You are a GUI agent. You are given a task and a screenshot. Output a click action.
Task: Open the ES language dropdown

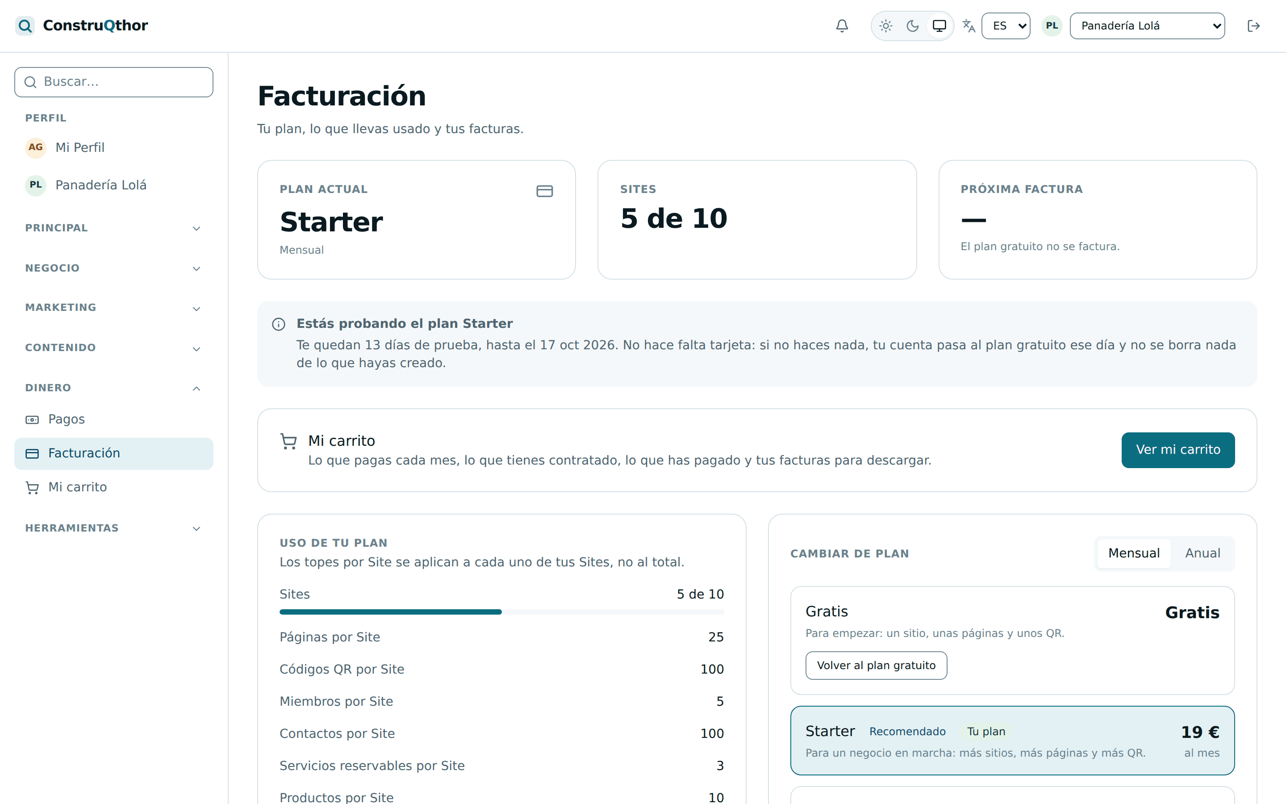pyautogui.click(x=1006, y=25)
